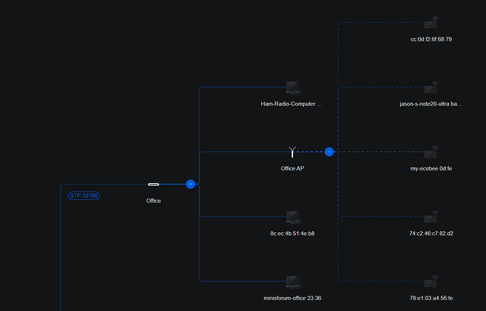Viewport: 486px width, 311px height.
Task: Collapse the Office AP client branch
Action: tap(329, 151)
